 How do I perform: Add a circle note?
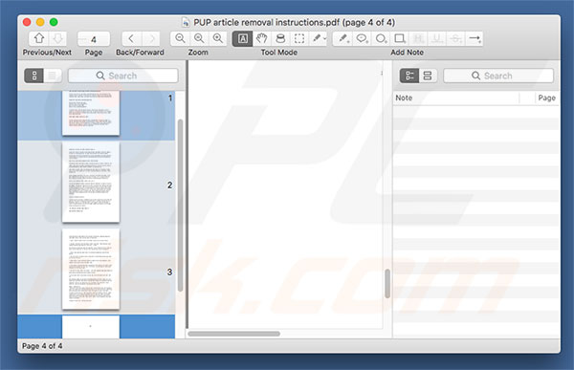pos(381,38)
